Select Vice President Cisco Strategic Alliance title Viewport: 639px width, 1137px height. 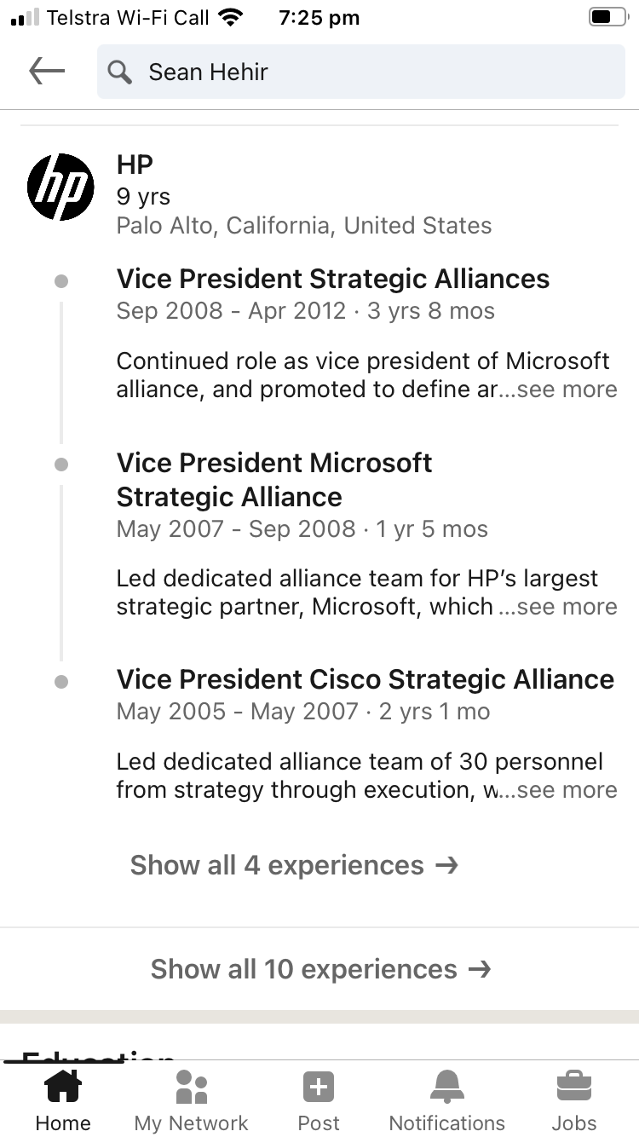[366, 679]
